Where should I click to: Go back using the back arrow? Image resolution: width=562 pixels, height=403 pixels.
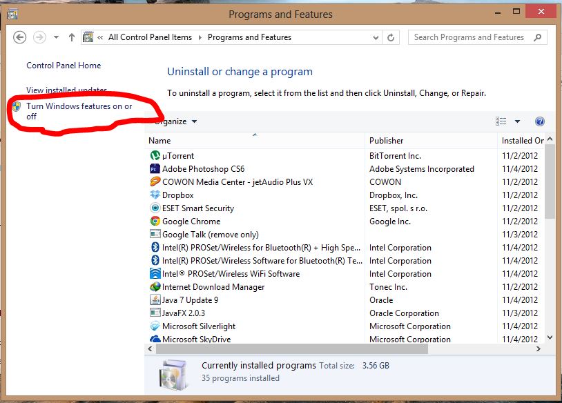20,37
